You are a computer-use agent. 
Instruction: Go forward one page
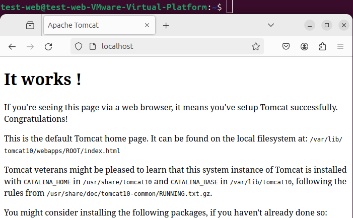pyautogui.click(x=30, y=46)
